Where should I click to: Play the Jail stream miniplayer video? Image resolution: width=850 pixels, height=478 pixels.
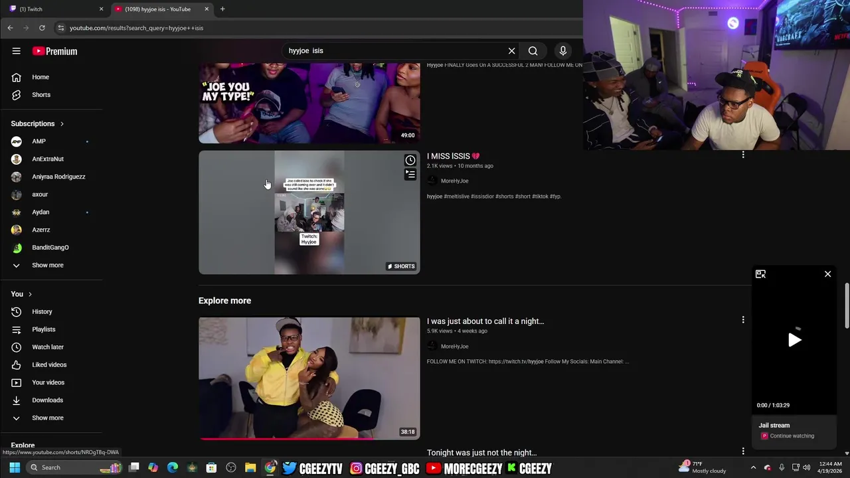click(794, 340)
